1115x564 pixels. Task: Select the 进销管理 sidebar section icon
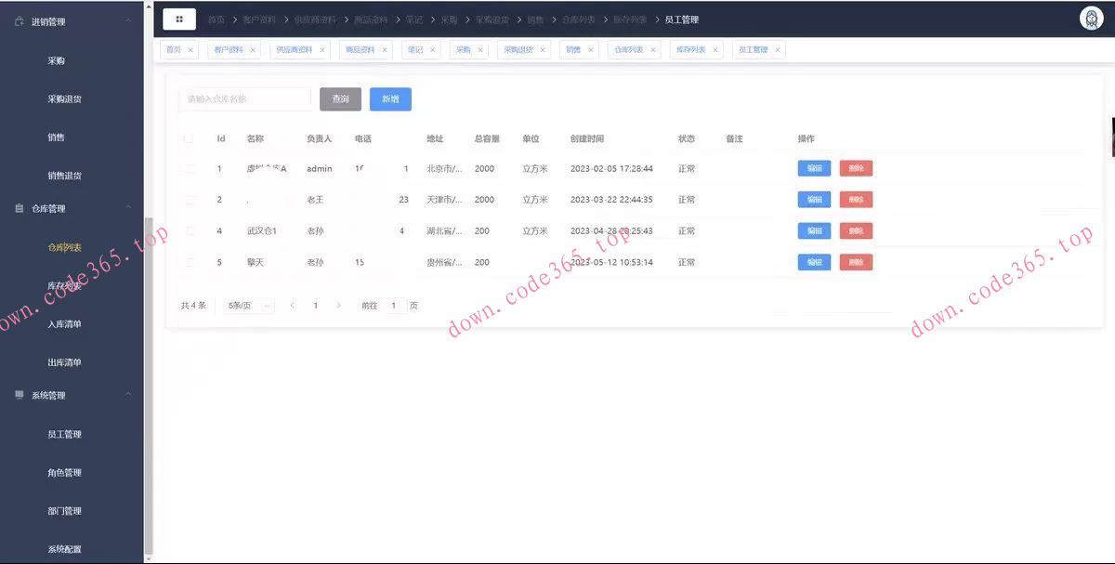[x=20, y=20]
